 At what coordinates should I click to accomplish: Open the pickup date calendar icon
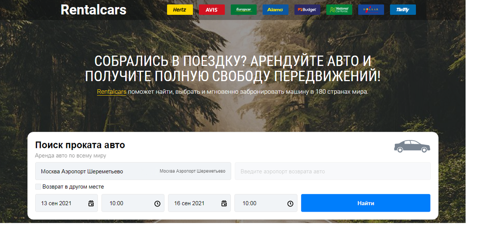click(91, 203)
